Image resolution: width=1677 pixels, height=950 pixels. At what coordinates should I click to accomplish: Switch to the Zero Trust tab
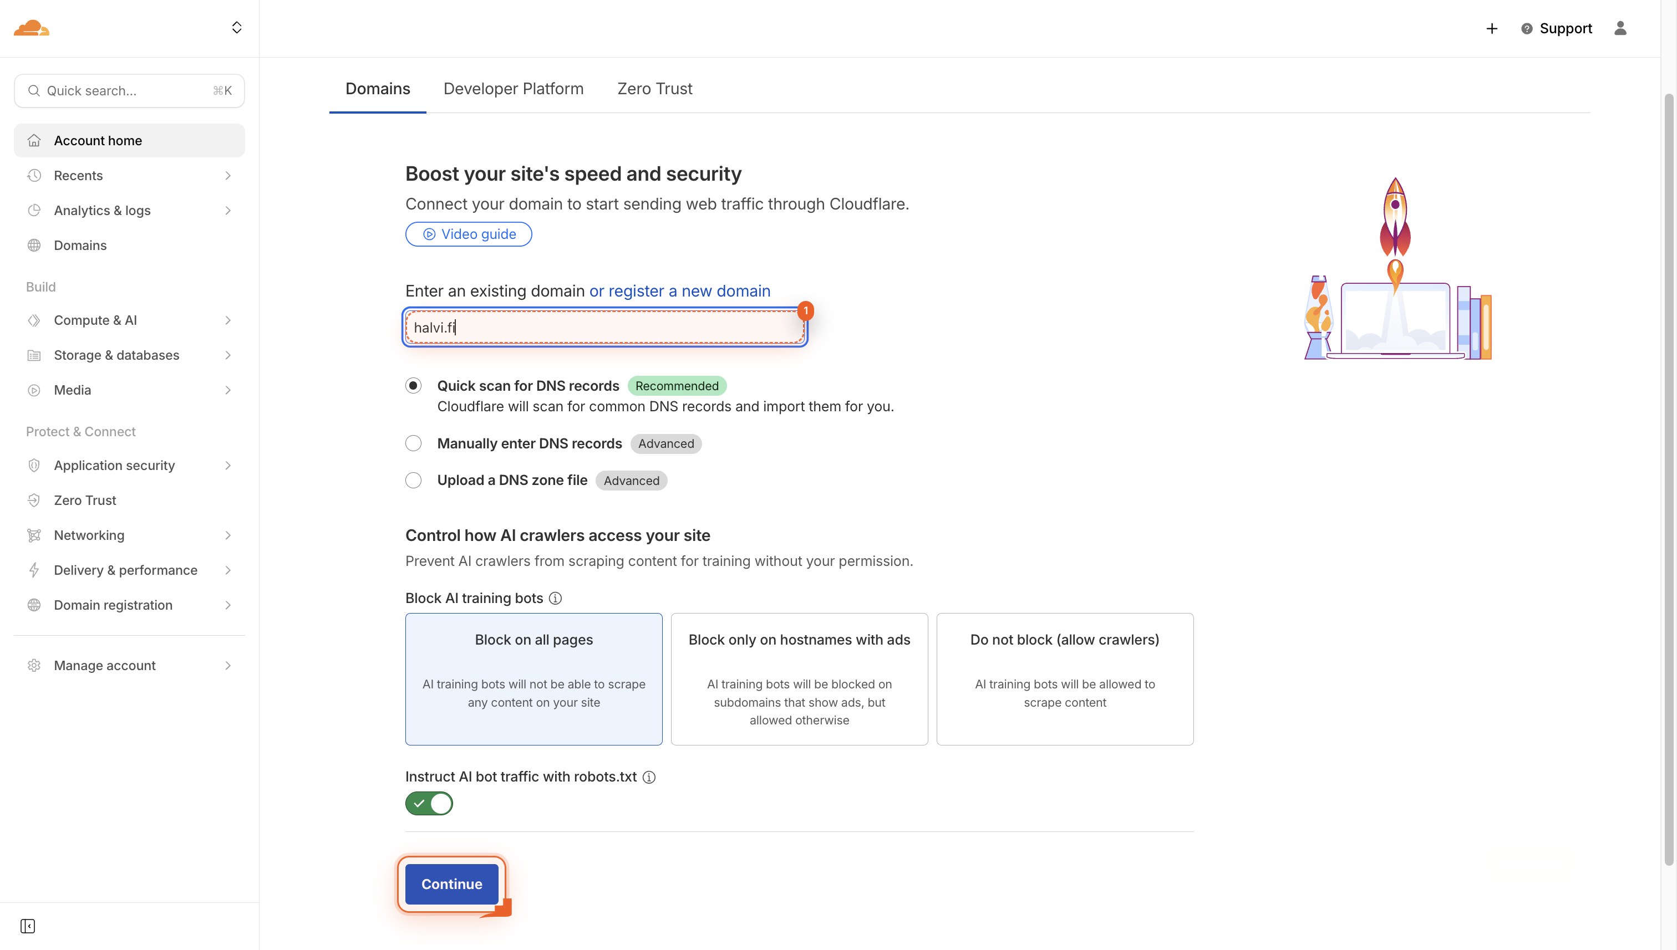[655, 89]
